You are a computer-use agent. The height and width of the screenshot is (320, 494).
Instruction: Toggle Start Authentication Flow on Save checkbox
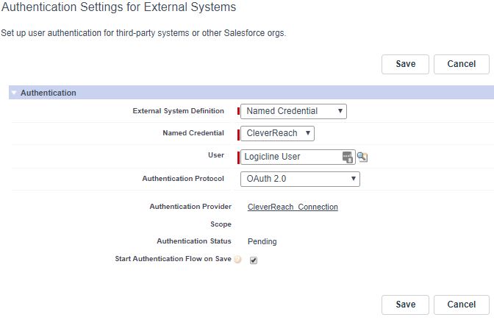(x=254, y=260)
